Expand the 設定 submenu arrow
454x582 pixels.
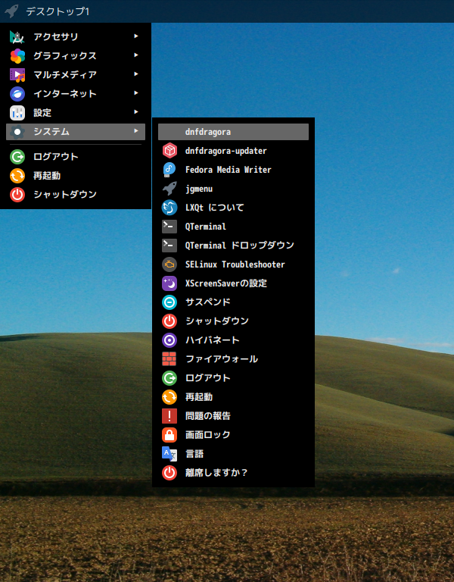coord(136,111)
